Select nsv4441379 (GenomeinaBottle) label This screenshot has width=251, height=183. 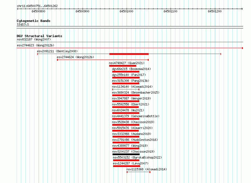click(136, 116)
